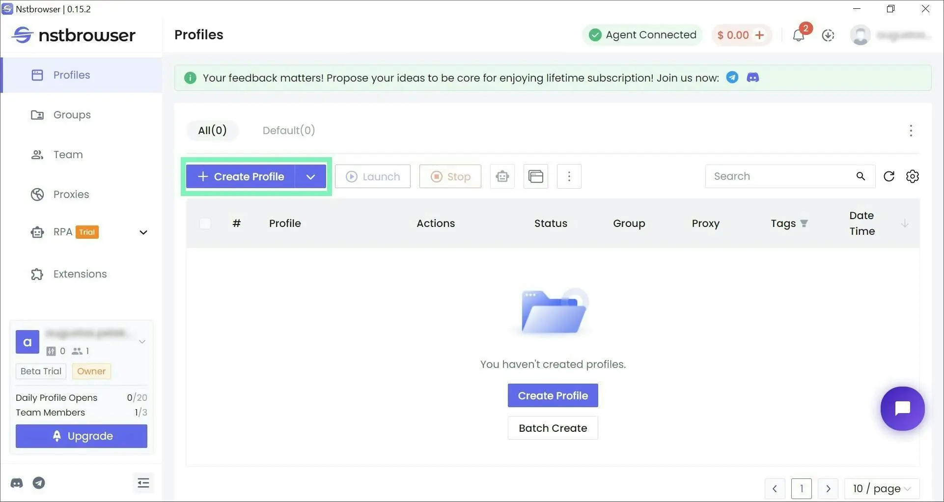The image size is (944, 502).
Task: Open Discord link in the feedback banner
Action: tap(752, 78)
